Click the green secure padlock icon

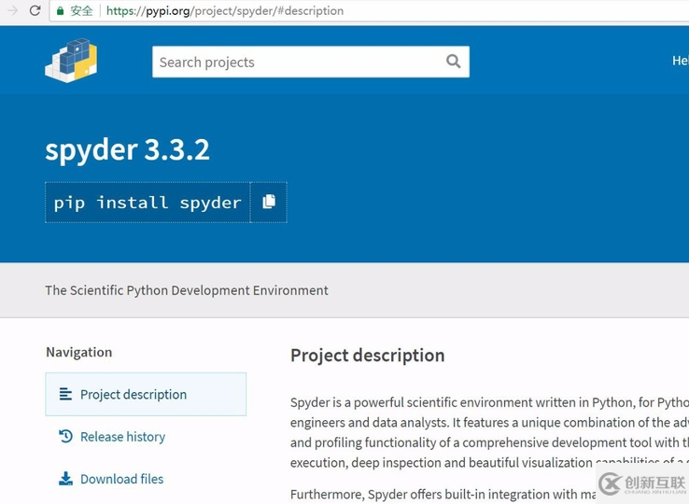pos(61,10)
